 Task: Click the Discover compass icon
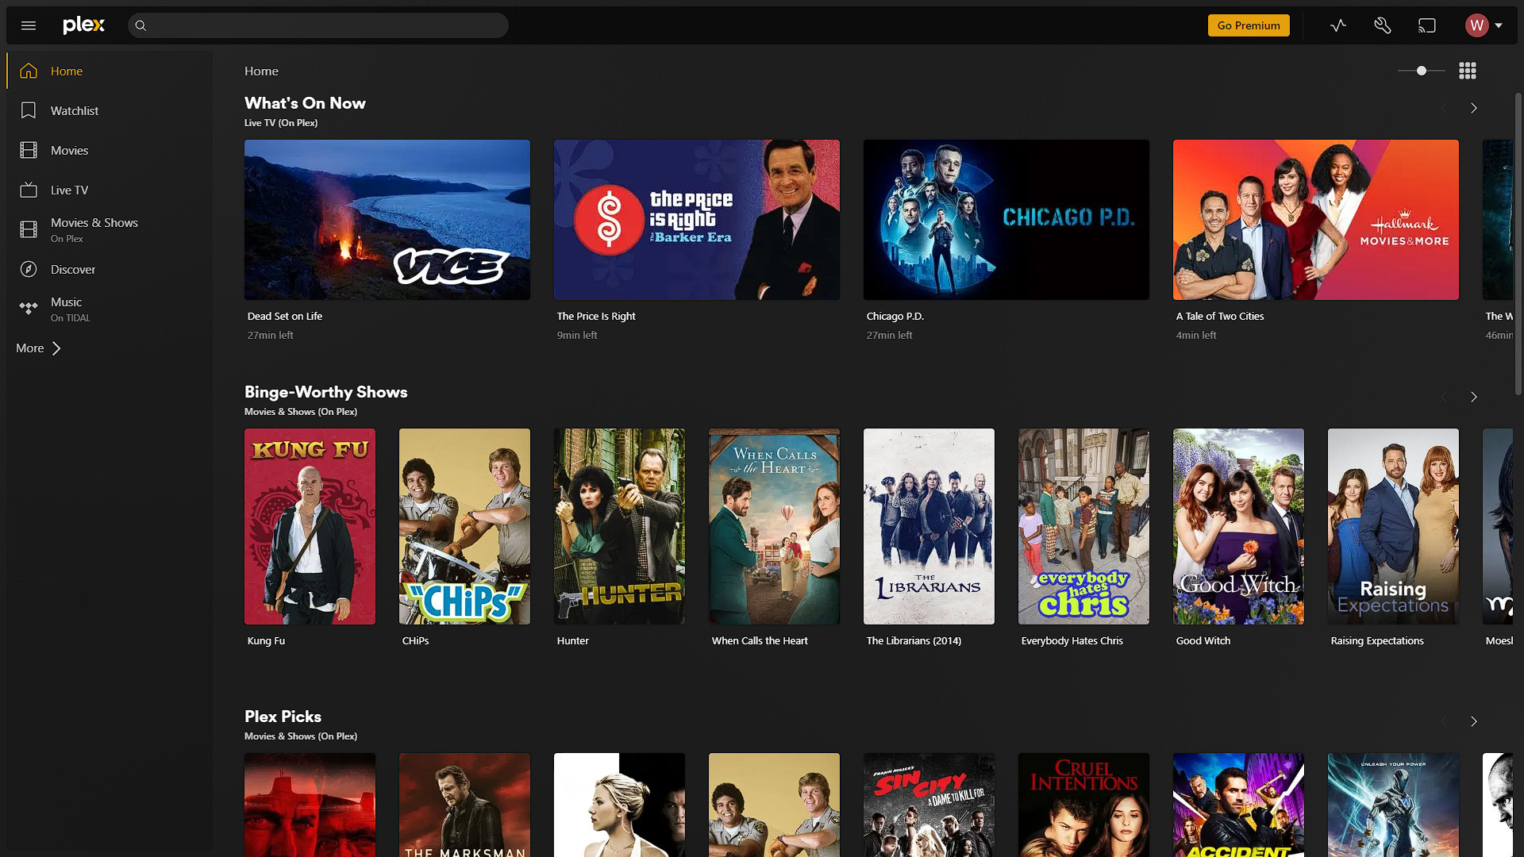[29, 269]
